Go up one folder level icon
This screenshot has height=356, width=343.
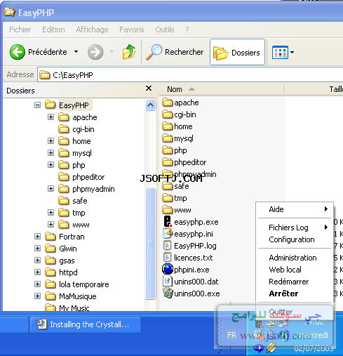[129, 52]
